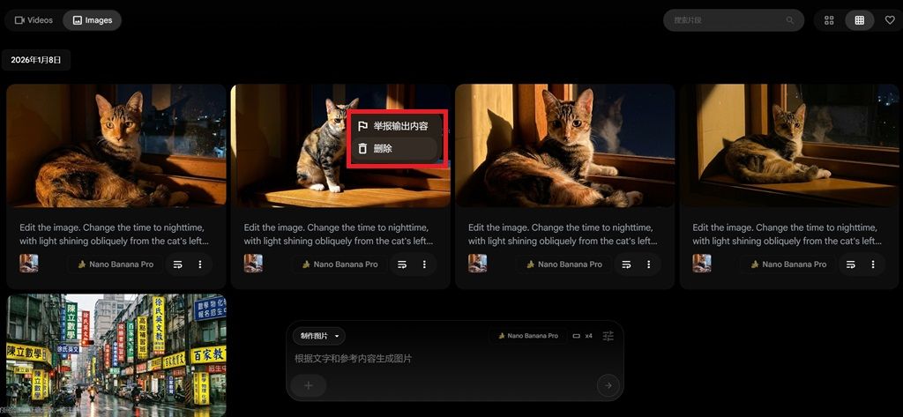This screenshot has width=903, height=417.
Task: Reuse the prompt from the fourth card
Action: click(851, 264)
